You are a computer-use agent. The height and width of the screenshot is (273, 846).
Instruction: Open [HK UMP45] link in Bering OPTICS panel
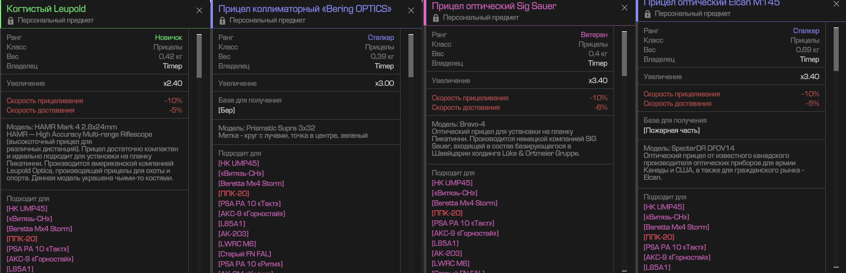point(239,163)
